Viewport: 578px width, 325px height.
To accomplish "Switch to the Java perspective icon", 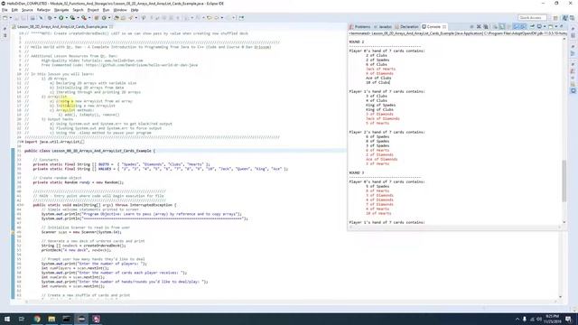I will point(564,17).
